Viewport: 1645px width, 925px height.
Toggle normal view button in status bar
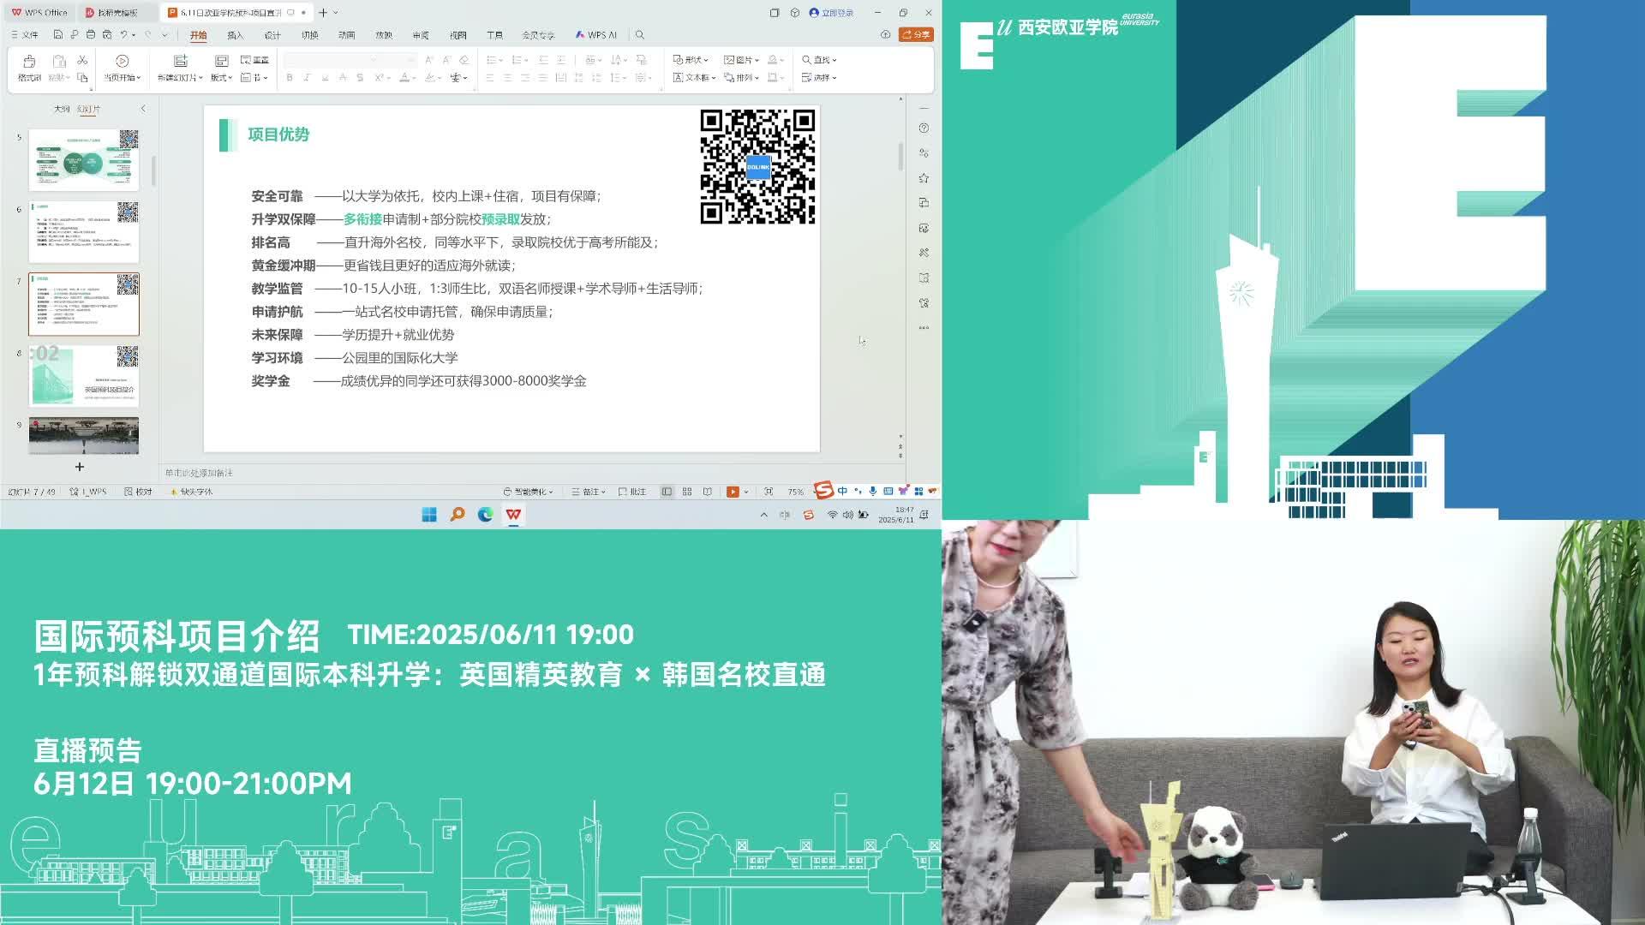pyautogui.click(x=667, y=492)
